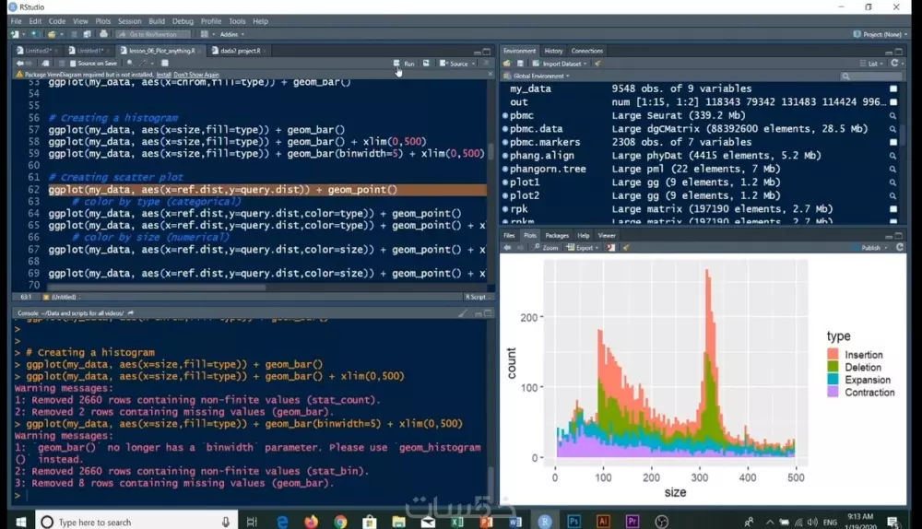Click the New File icon in main toolbar

(x=15, y=34)
